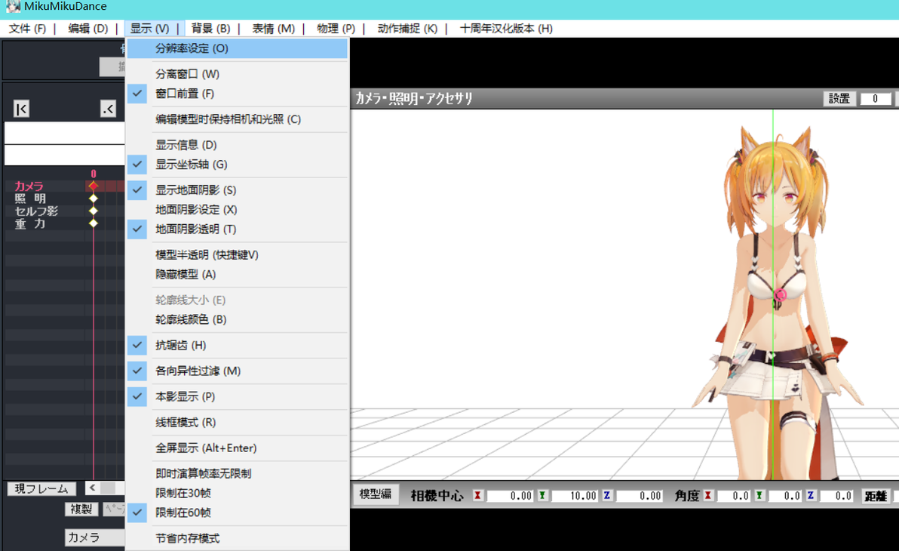Open the 物理 (P) menu

(x=336, y=28)
